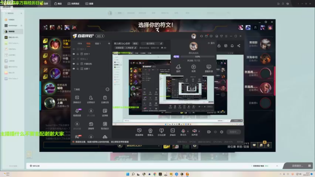
Task: Click the stream preview canvas thumbnail
Action: coord(178,90)
